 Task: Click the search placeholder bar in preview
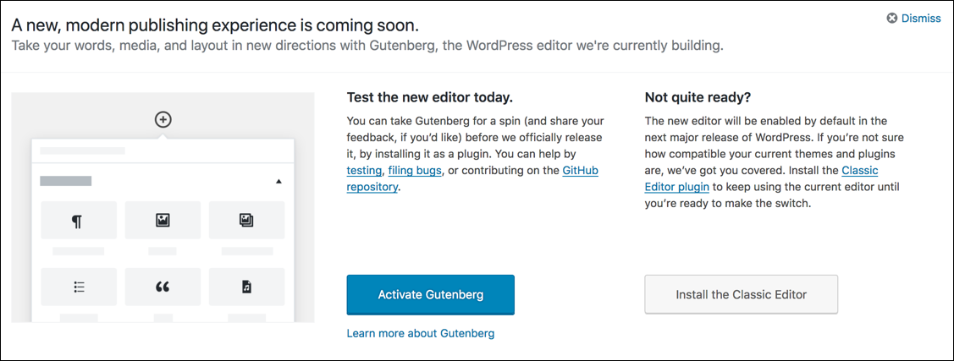tap(83, 150)
